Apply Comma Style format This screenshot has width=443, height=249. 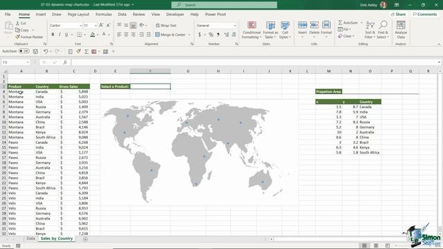pyautogui.click(x=218, y=35)
